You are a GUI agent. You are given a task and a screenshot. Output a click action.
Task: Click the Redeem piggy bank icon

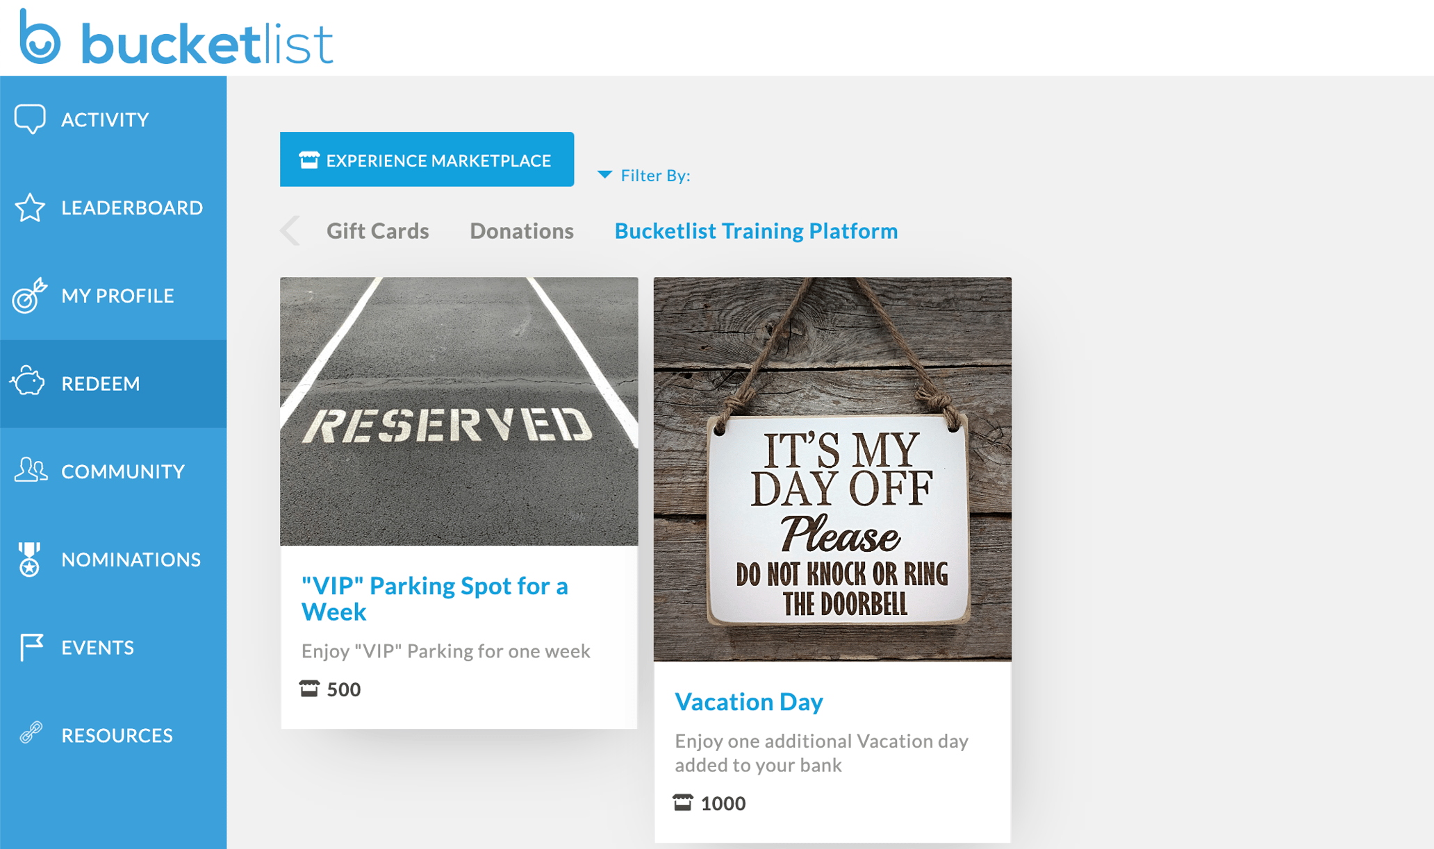28,382
